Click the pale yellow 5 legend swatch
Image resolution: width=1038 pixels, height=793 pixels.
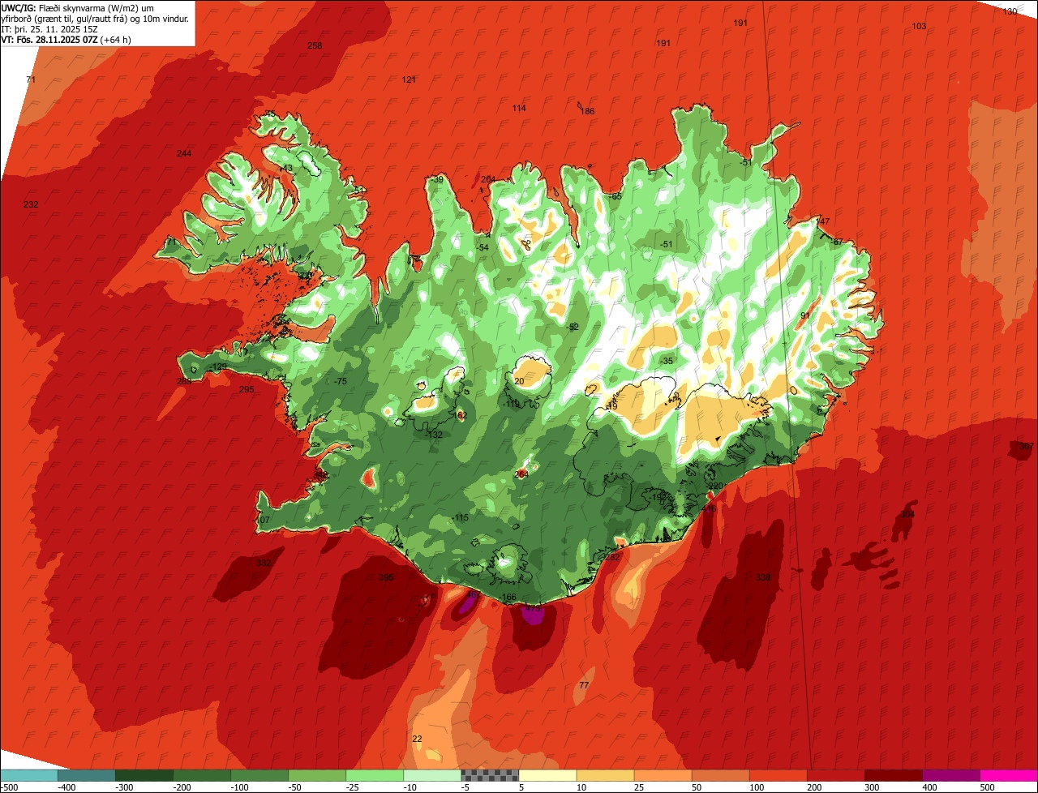[547, 775]
